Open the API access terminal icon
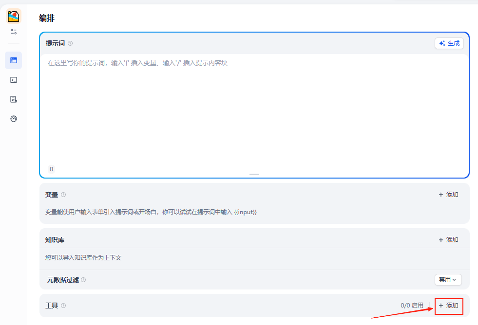The image size is (478, 325). coord(14,80)
